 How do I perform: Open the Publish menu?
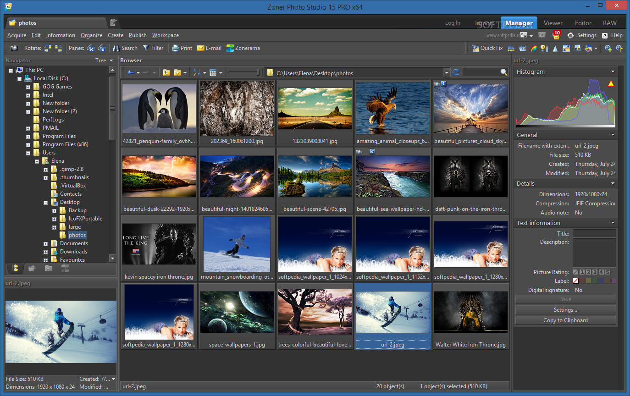click(x=138, y=35)
